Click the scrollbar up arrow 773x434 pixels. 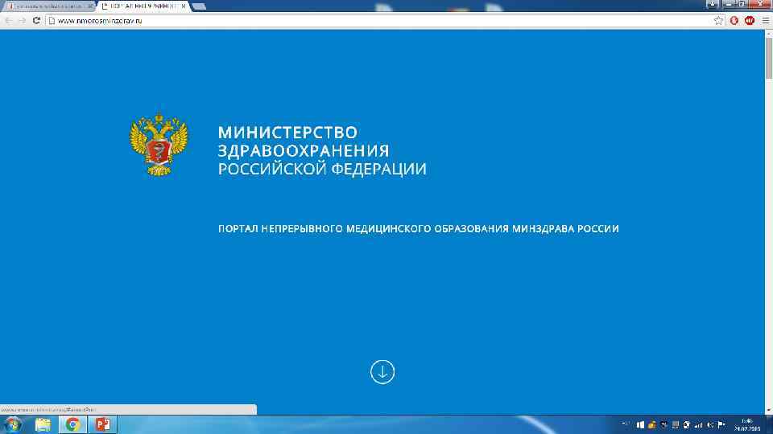coord(768,33)
